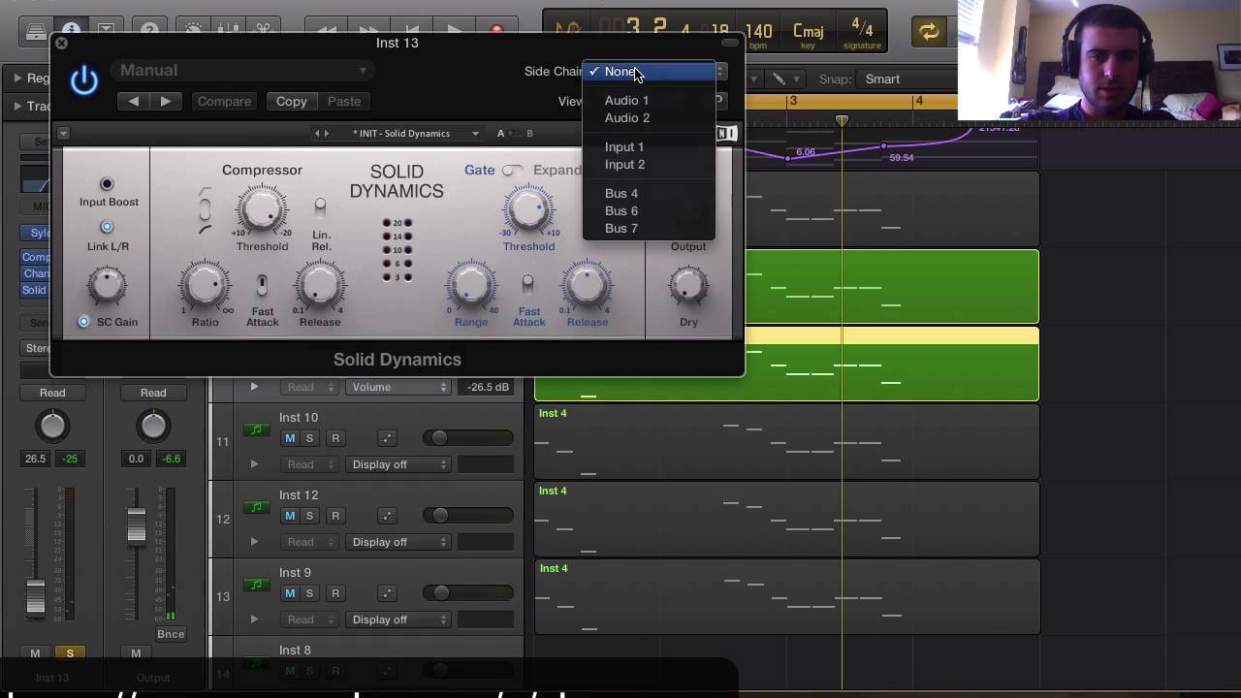Choose Audio 1 as side chain source

pyautogui.click(x=649, y=100)
